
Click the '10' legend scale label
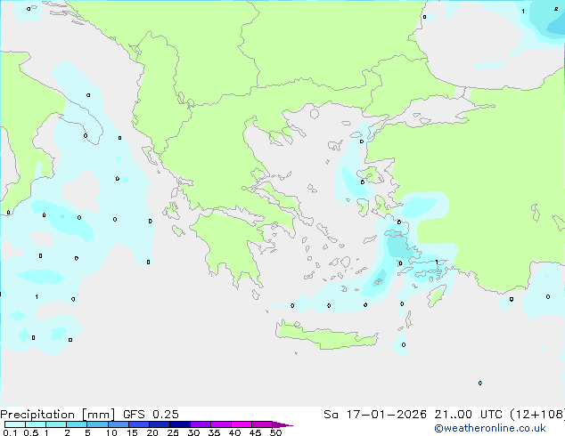(111, 432)
